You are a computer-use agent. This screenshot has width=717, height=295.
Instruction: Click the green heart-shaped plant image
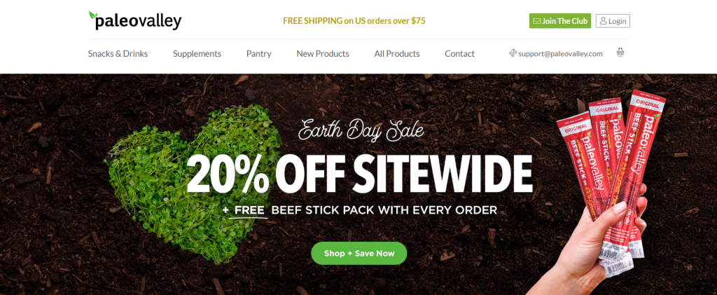pyautogui.click(x=194, y=183)
